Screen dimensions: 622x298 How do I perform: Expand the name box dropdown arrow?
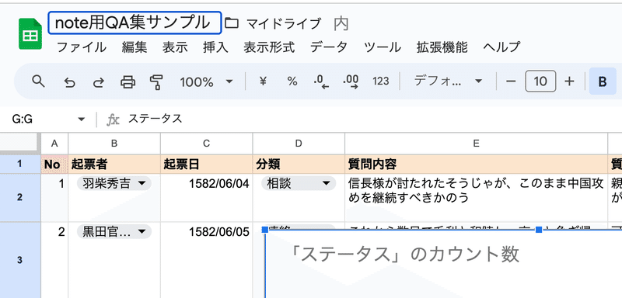82,119
